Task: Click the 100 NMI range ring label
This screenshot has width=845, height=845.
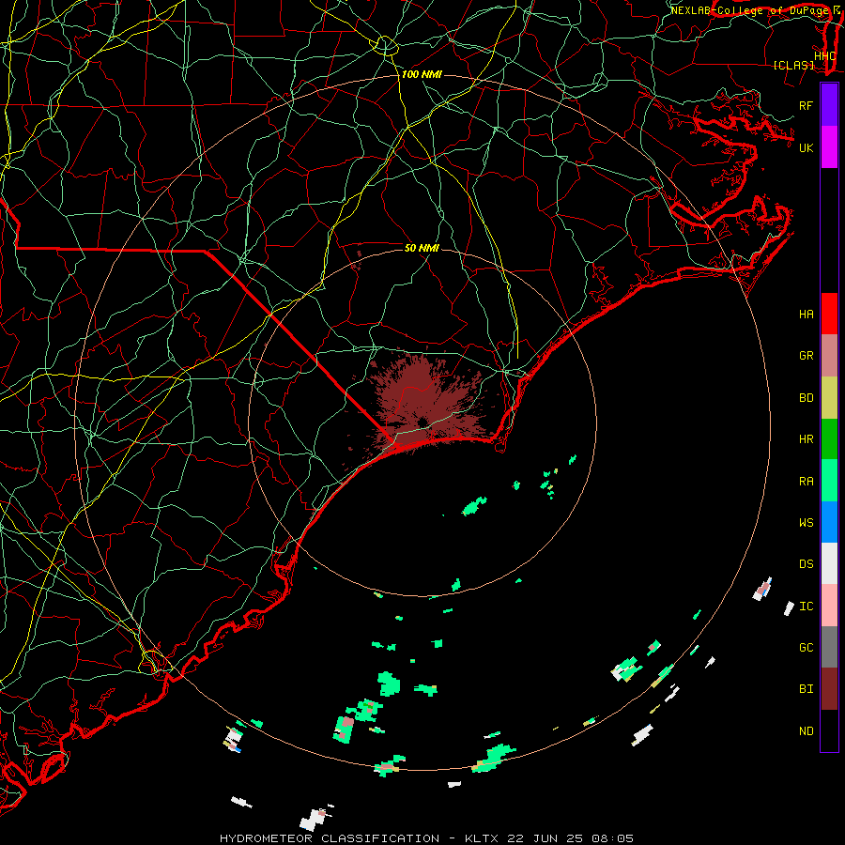Action: pyautogui.click(x=422, y=74)
